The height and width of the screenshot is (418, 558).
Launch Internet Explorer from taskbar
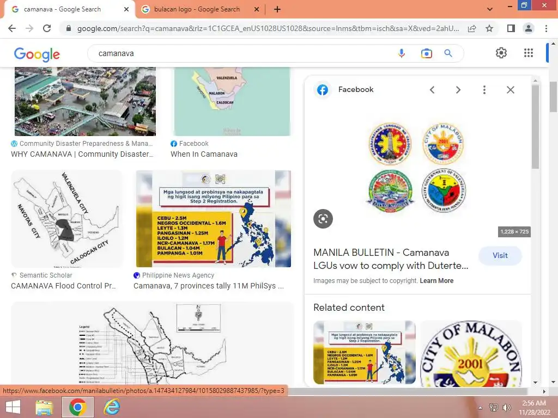coord(112,407)
